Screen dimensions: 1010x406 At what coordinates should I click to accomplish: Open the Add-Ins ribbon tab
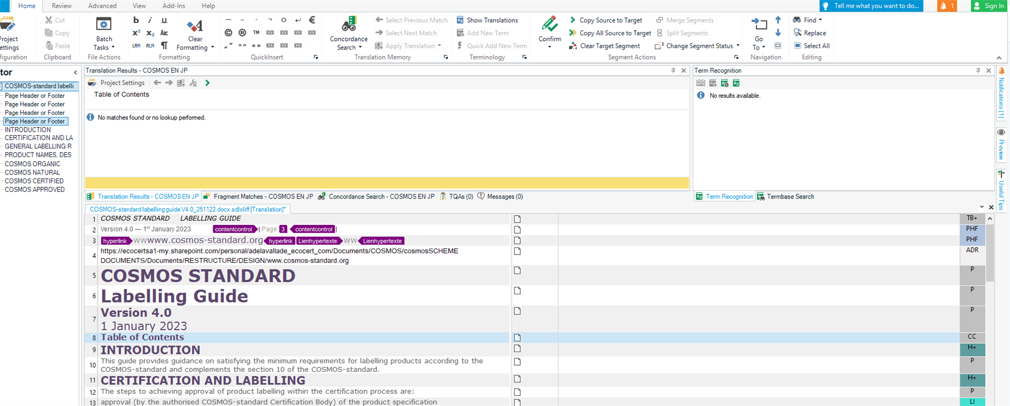coord(173,6)
